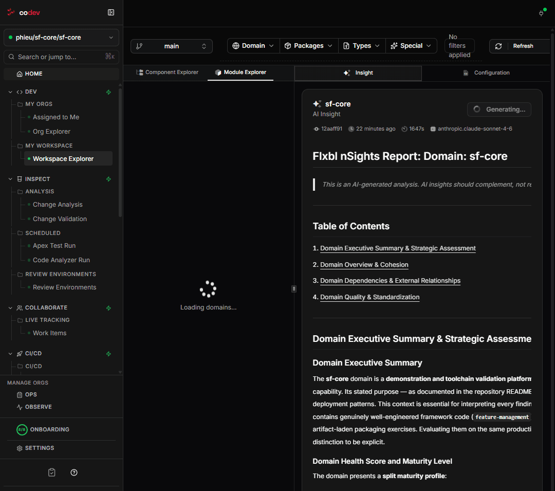Open ONBOARDING in the sidebar
Screen dimensions: 555x491
tap(49, 429)
